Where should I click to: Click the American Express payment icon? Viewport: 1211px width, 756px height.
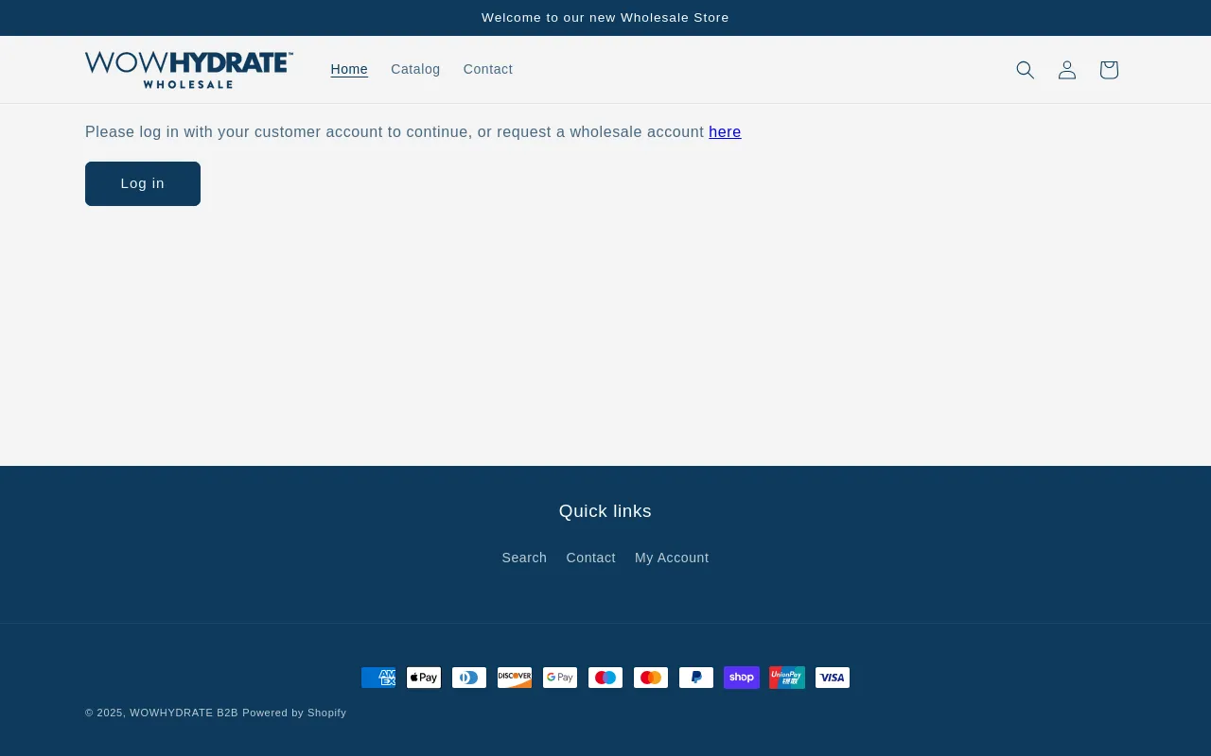click(x=378, y=678)
